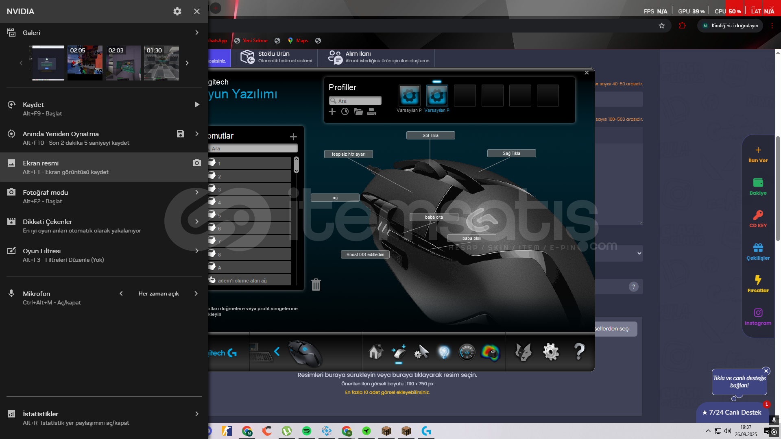This screenshot has width=781, height=439.
Task: Delete command with the trash can icon
Action: [316, 285]
